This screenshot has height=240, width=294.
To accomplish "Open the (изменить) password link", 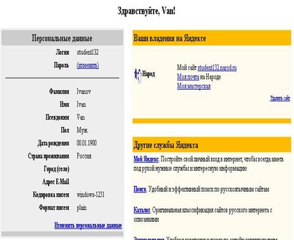I will point(88,65).
